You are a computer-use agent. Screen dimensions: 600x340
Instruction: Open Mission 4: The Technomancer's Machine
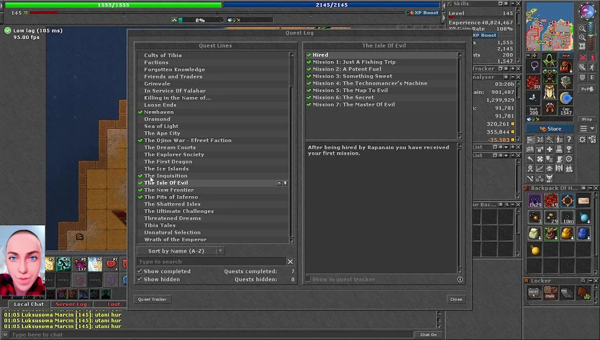370,83
